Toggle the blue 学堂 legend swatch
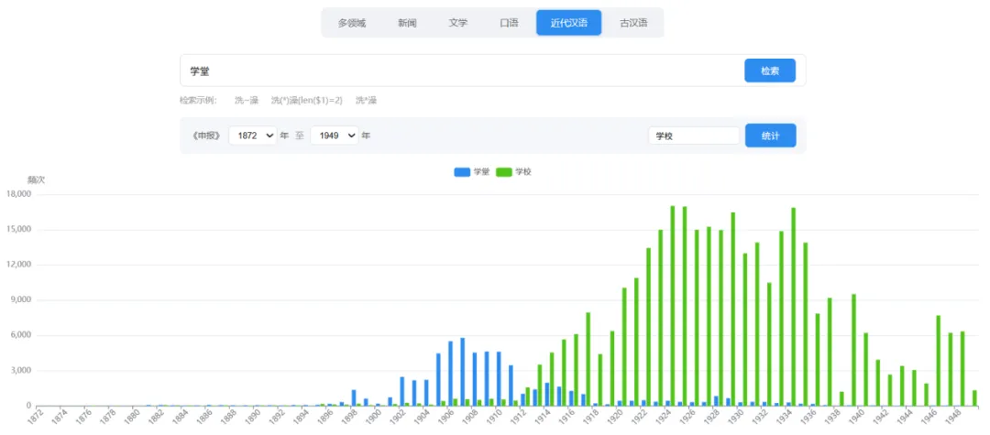This screenshot has width=990, height=435. pyautogui.click(x=462, y=172)
